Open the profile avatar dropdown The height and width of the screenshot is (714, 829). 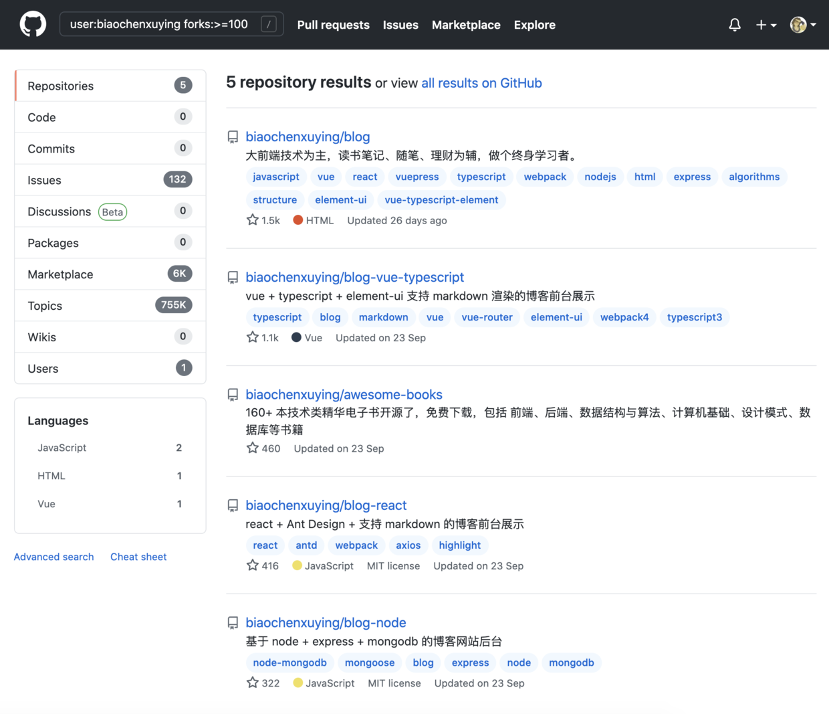click(798, 24)
